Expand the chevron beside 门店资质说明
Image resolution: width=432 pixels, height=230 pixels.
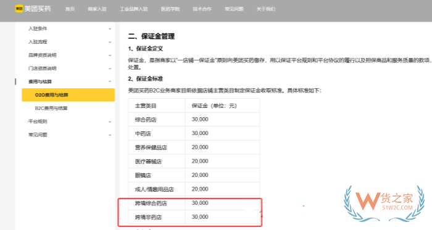pos(110,68)
